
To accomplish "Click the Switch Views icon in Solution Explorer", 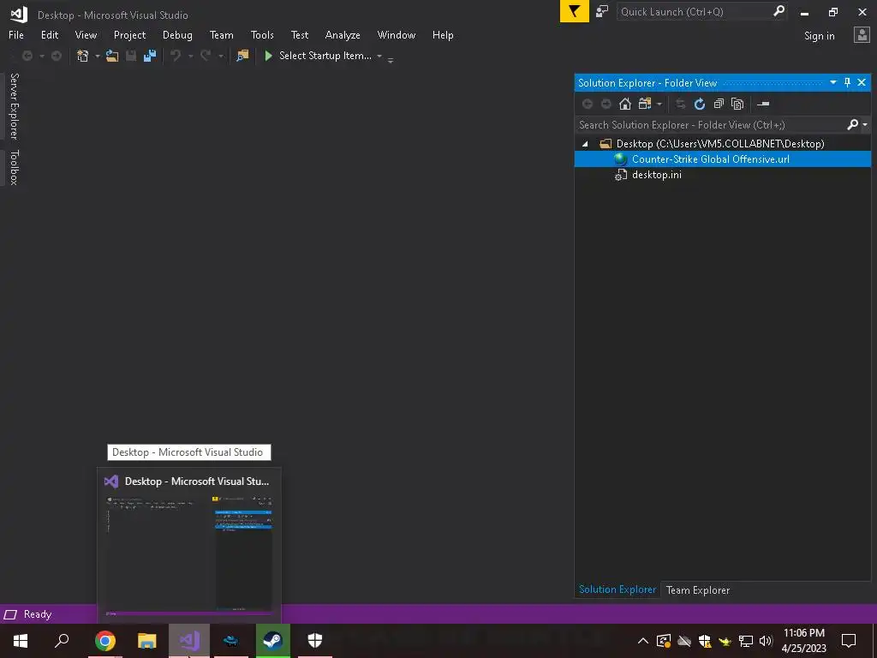I will (x=645, y=104).
